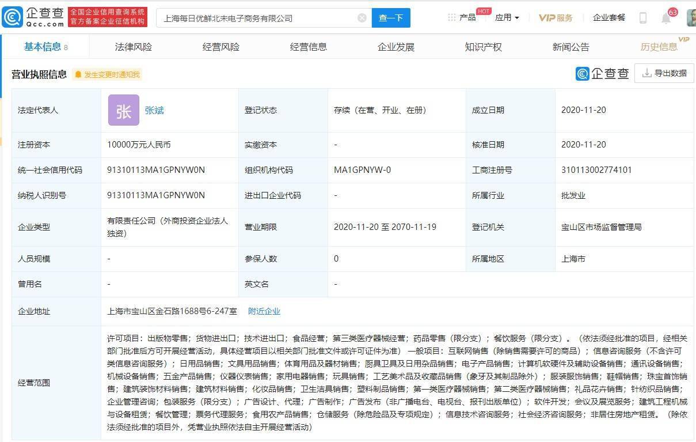Screen dimensions: 696x442
Task: Click the user avatar in header
Action: [691, 18]
